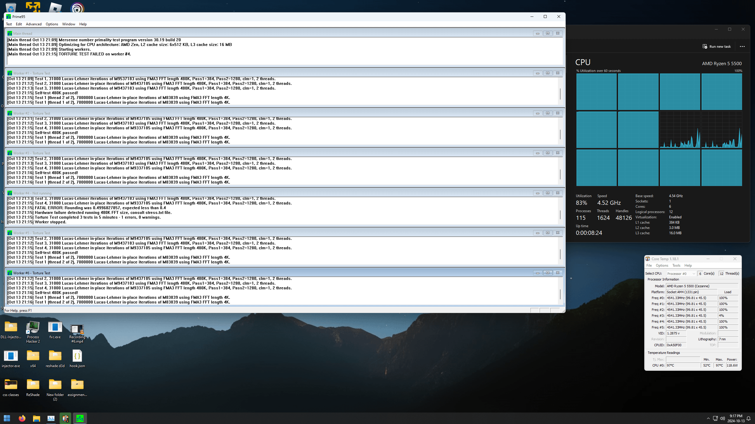Open the Tools menu in Core Temp
Viewport: 755px width, 424px height.
click(676, 265)
